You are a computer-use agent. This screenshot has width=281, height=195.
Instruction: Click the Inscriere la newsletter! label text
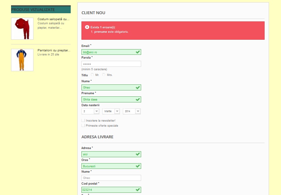(x=101, y=120)
